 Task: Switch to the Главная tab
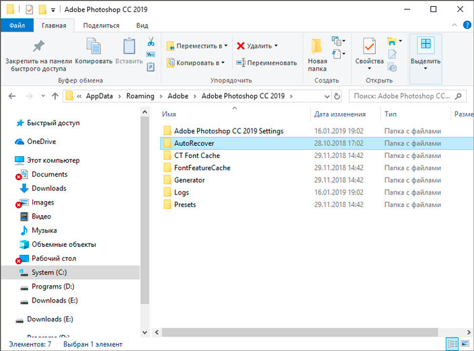(54, 26)
